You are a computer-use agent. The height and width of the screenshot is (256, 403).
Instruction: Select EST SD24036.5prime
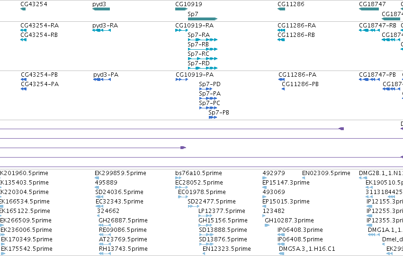(x=99, y=197)
